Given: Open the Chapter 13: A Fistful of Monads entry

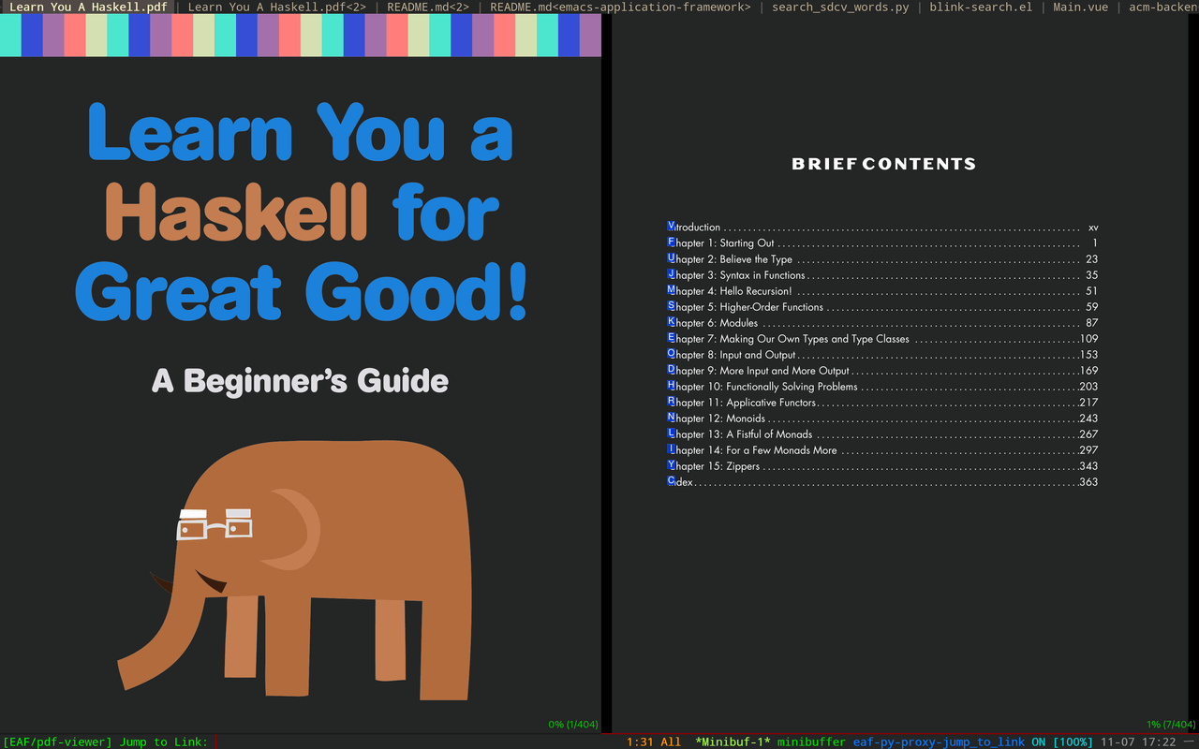Looking at the screenshot, I should [744, 434].
